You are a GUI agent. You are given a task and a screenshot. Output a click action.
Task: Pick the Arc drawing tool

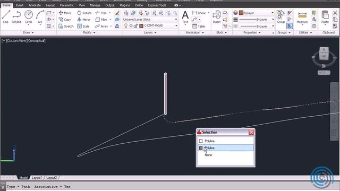click(x=40, y=17)
